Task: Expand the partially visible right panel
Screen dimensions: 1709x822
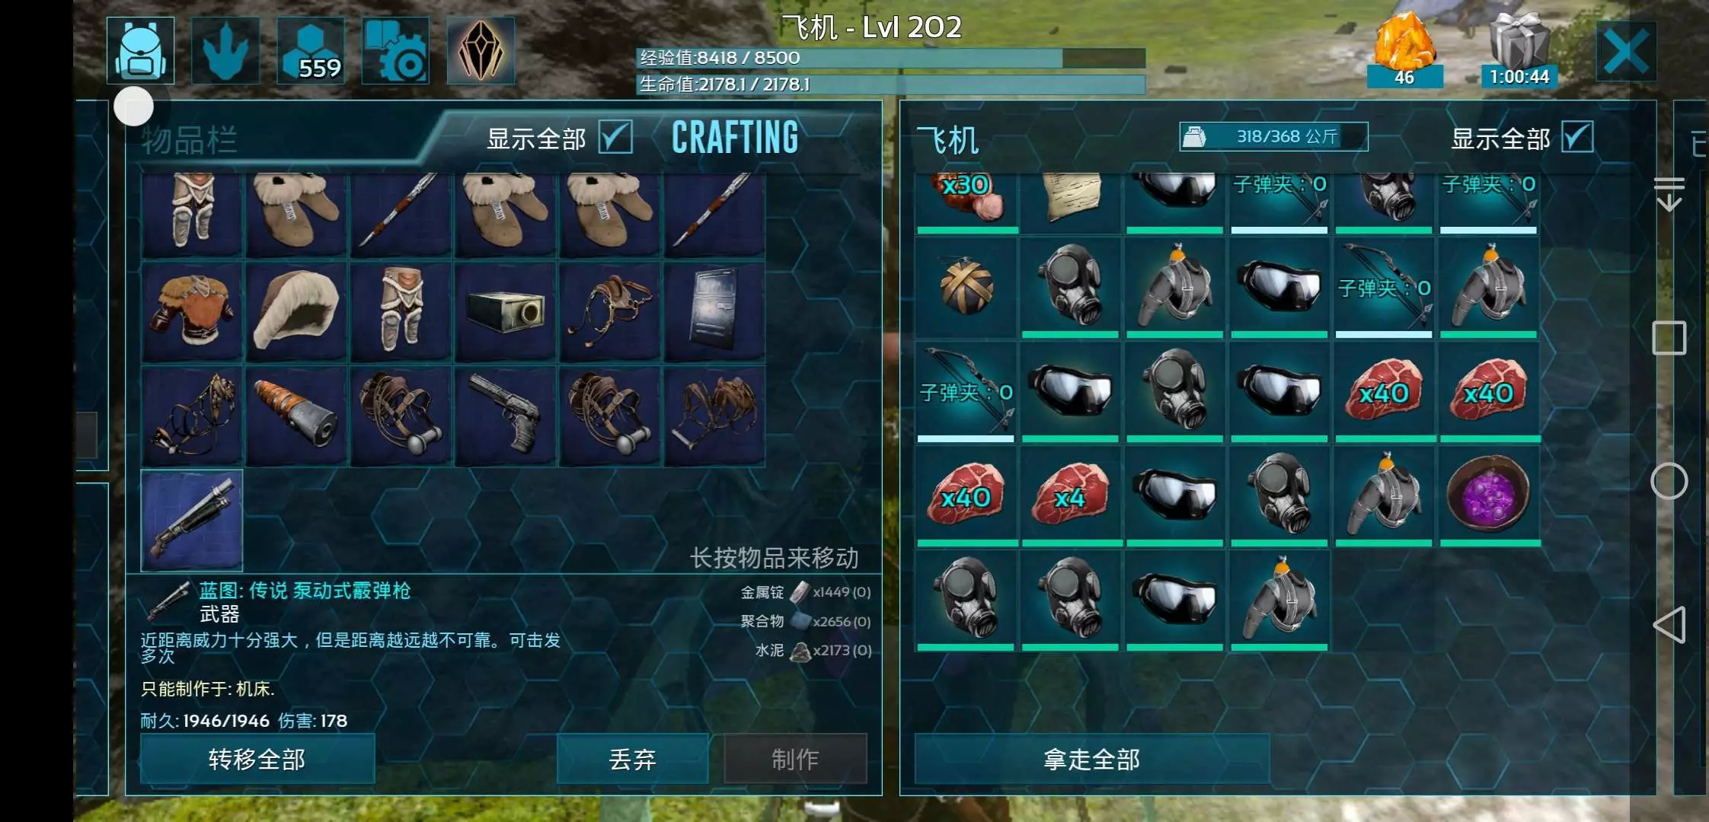Action: (x=1691, y=449)
